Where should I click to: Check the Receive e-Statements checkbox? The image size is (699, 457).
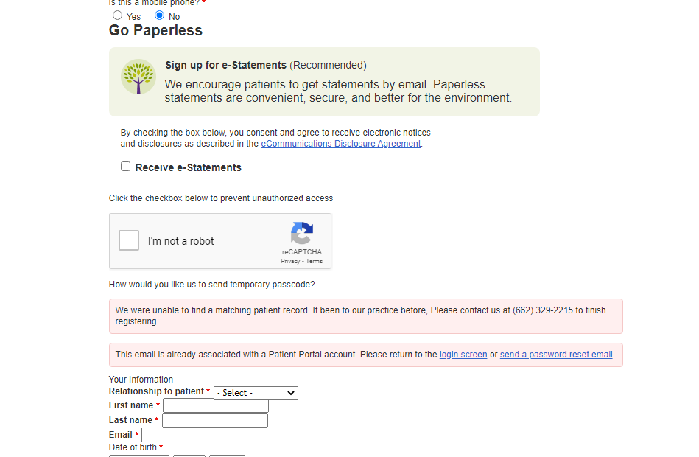pos(126,167)
